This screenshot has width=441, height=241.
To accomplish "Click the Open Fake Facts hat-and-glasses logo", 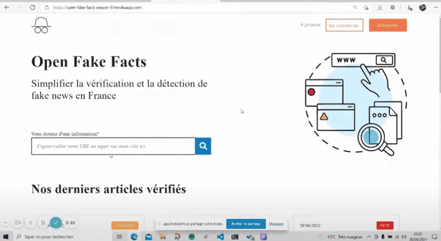I will tap(41, 25).
